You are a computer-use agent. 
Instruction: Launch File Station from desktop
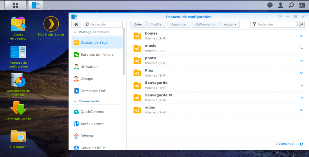18,136
